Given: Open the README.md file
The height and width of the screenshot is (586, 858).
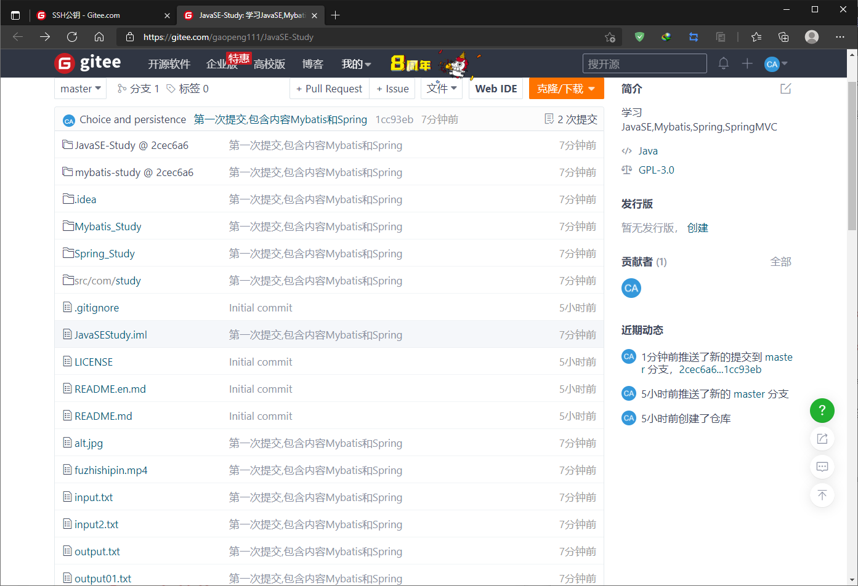Looking at the screenshot, I should click(x=103, y=416).
